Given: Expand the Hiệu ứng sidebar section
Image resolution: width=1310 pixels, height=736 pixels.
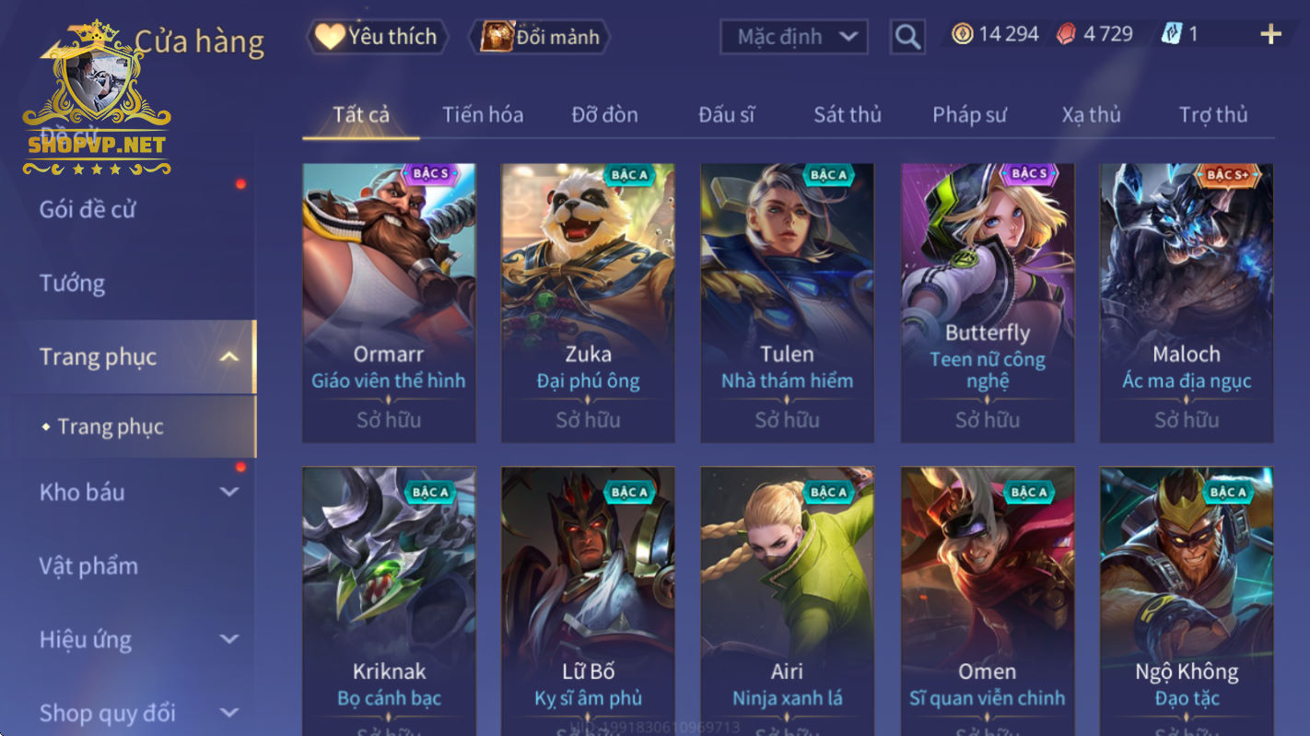Looking at the screenshot, I should coord(230,639).
